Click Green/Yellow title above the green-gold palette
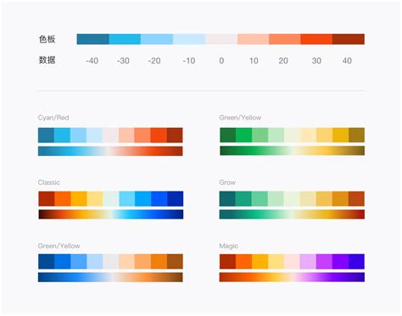 tap(240, 118)
